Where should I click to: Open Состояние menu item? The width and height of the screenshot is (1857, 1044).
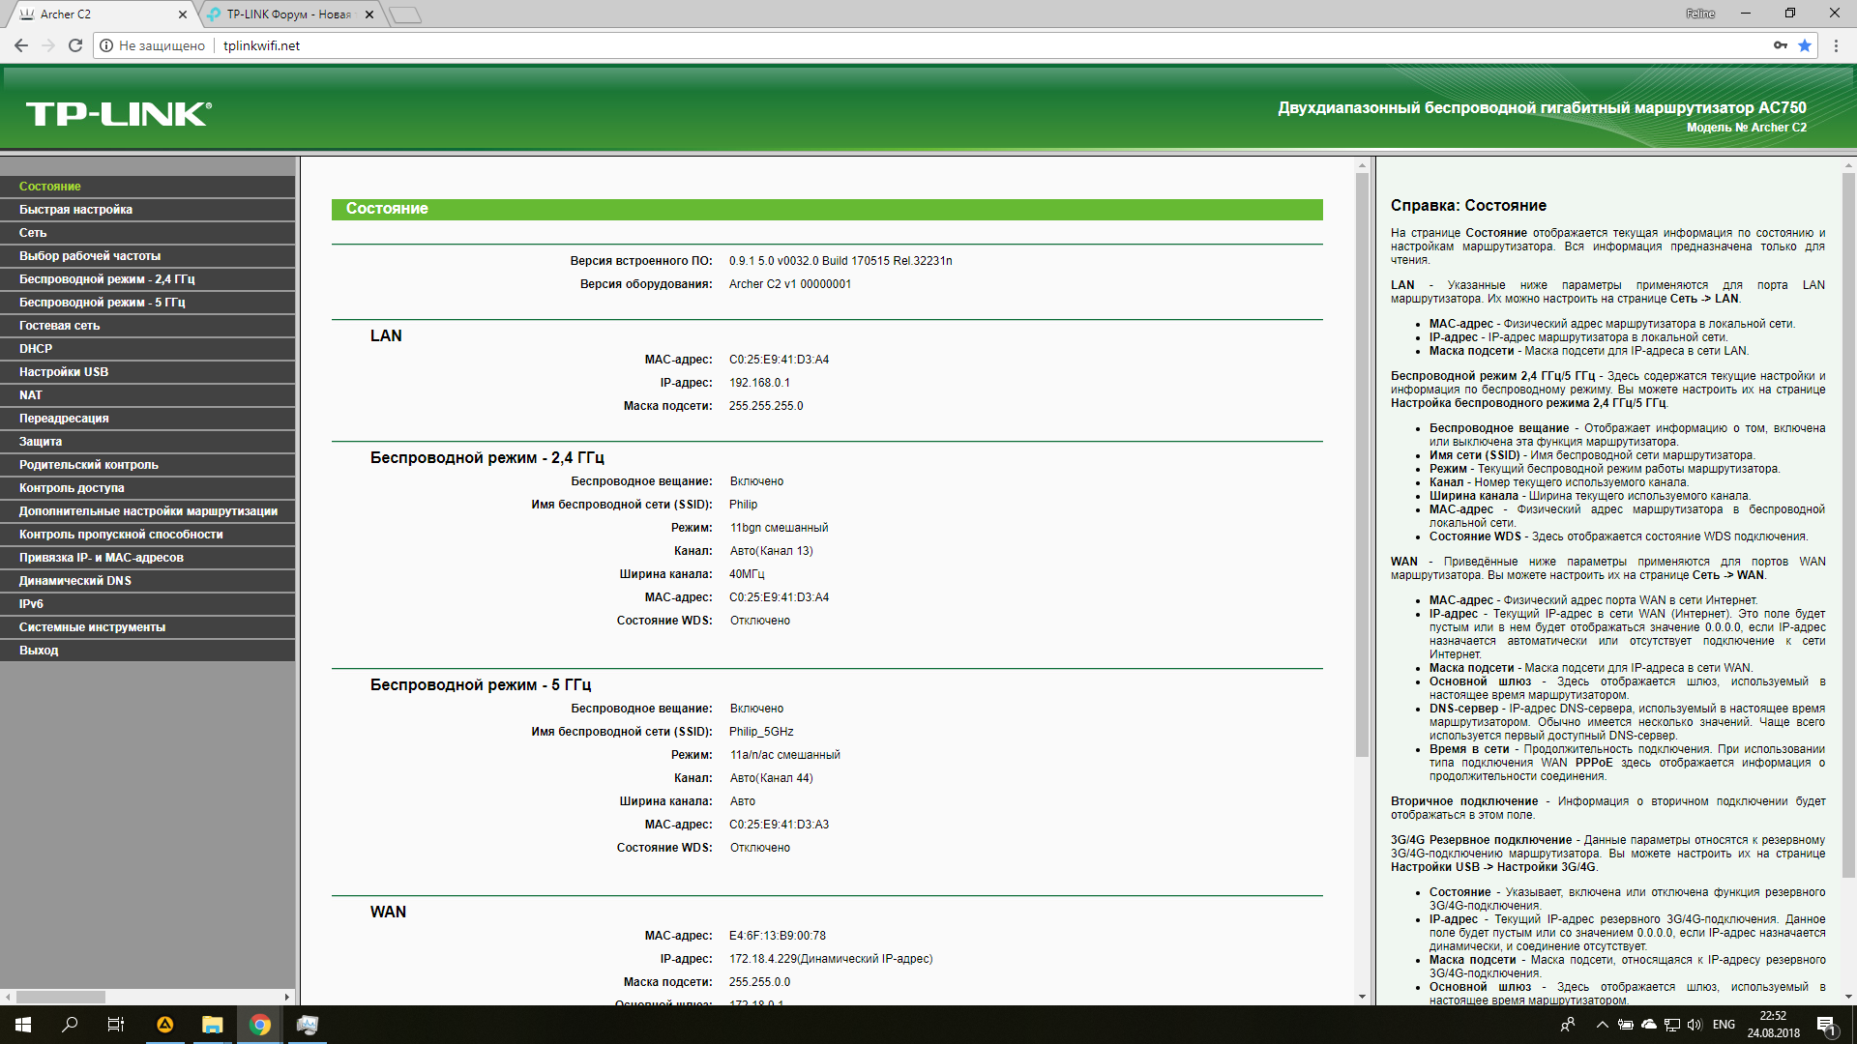[x=147, y=187]
